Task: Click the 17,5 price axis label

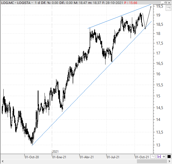Action: tap(160, 43)
